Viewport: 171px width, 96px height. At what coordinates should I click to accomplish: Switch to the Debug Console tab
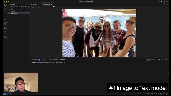pos(53,60)
